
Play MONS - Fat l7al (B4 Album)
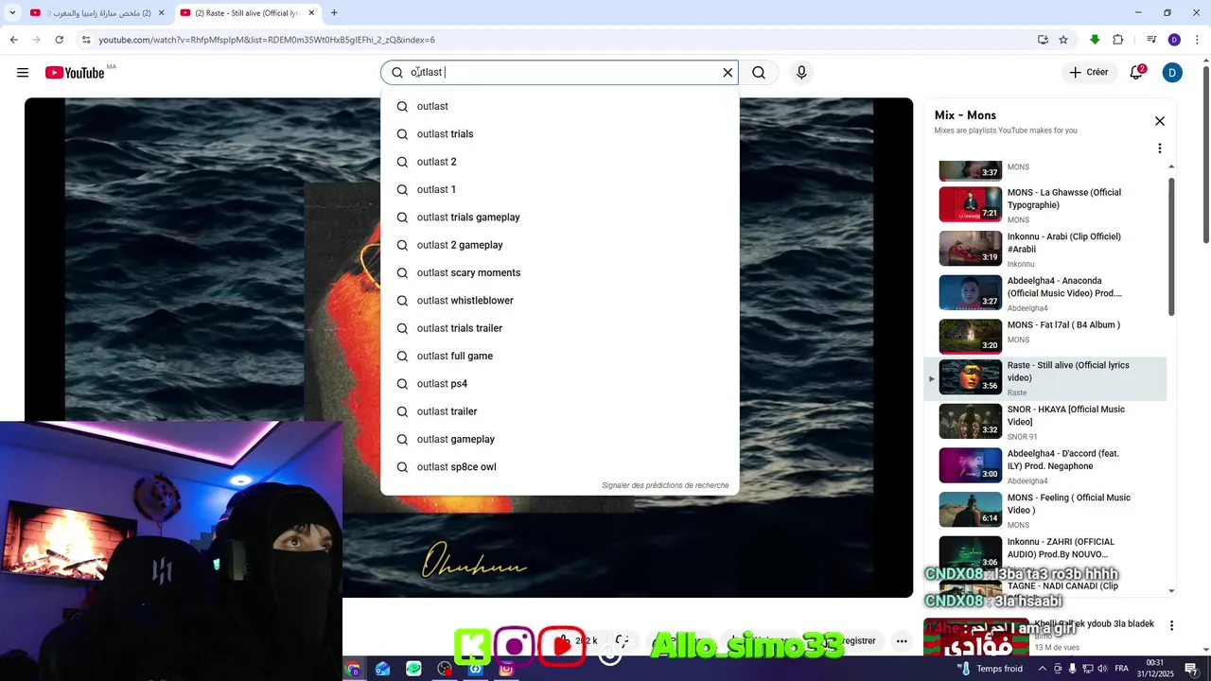coord(1045,337)
